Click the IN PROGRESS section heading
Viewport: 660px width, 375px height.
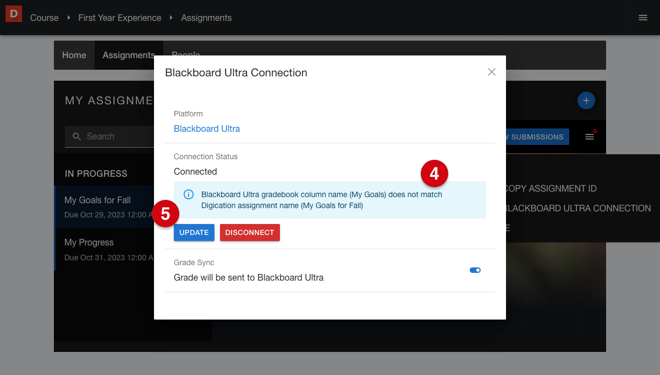pos(96,173)
